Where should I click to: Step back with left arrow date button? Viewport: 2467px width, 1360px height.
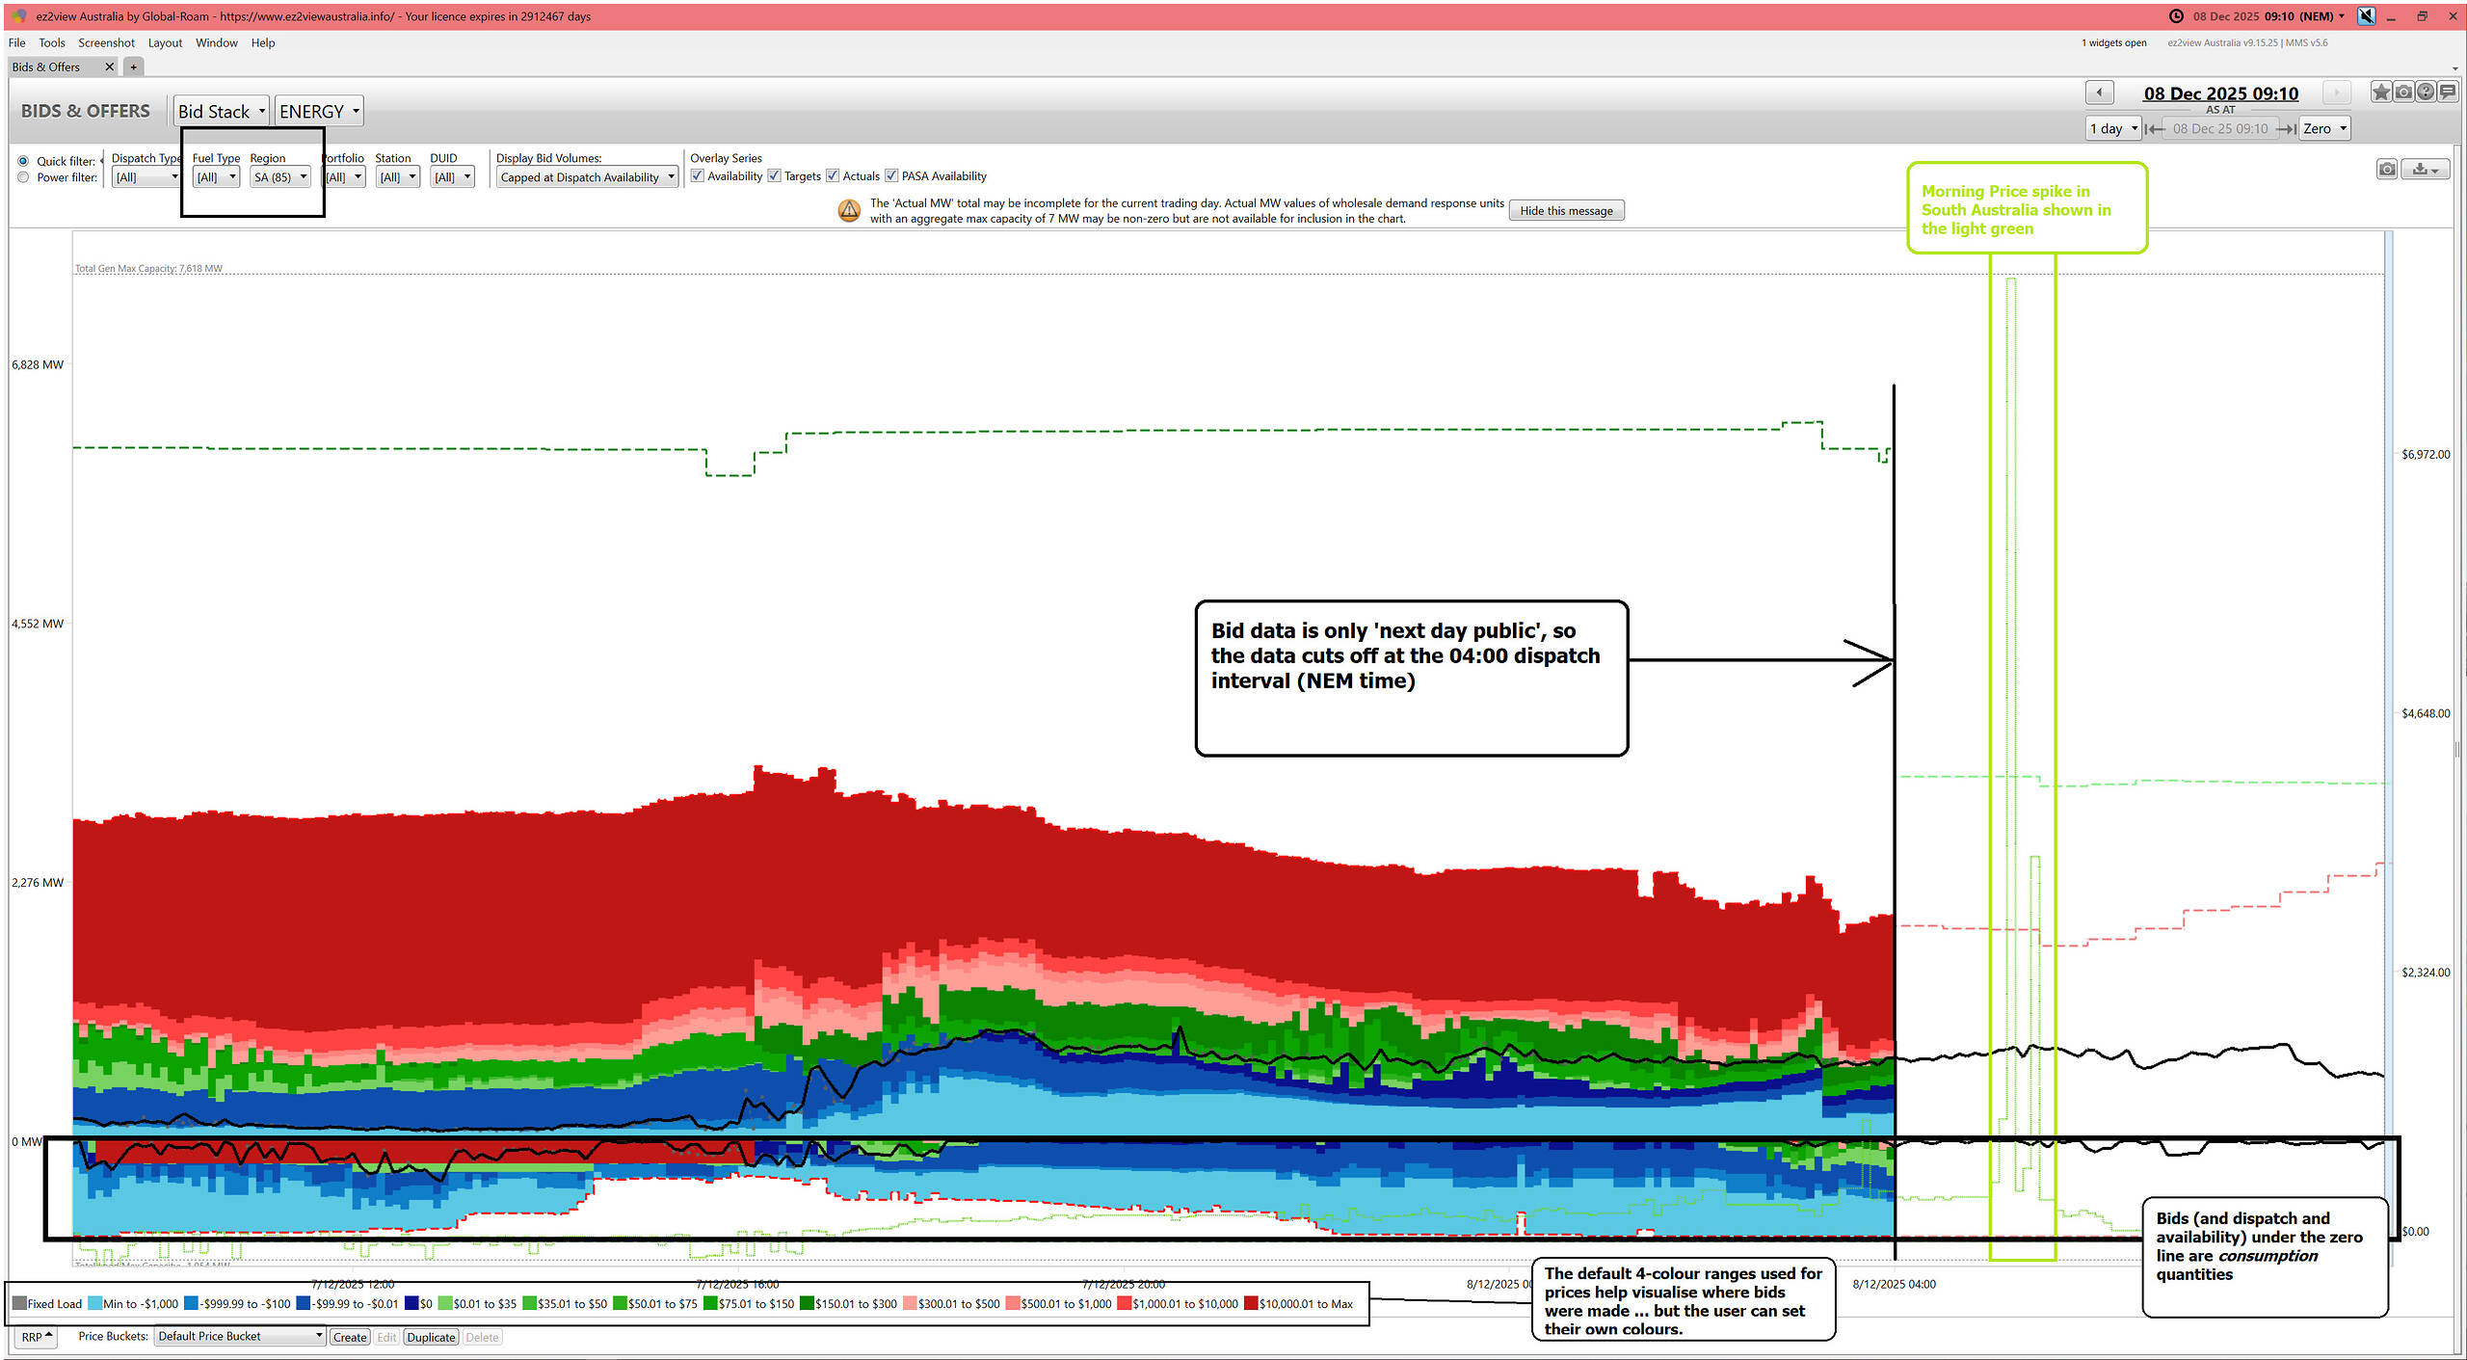[x=2099, y=93]
